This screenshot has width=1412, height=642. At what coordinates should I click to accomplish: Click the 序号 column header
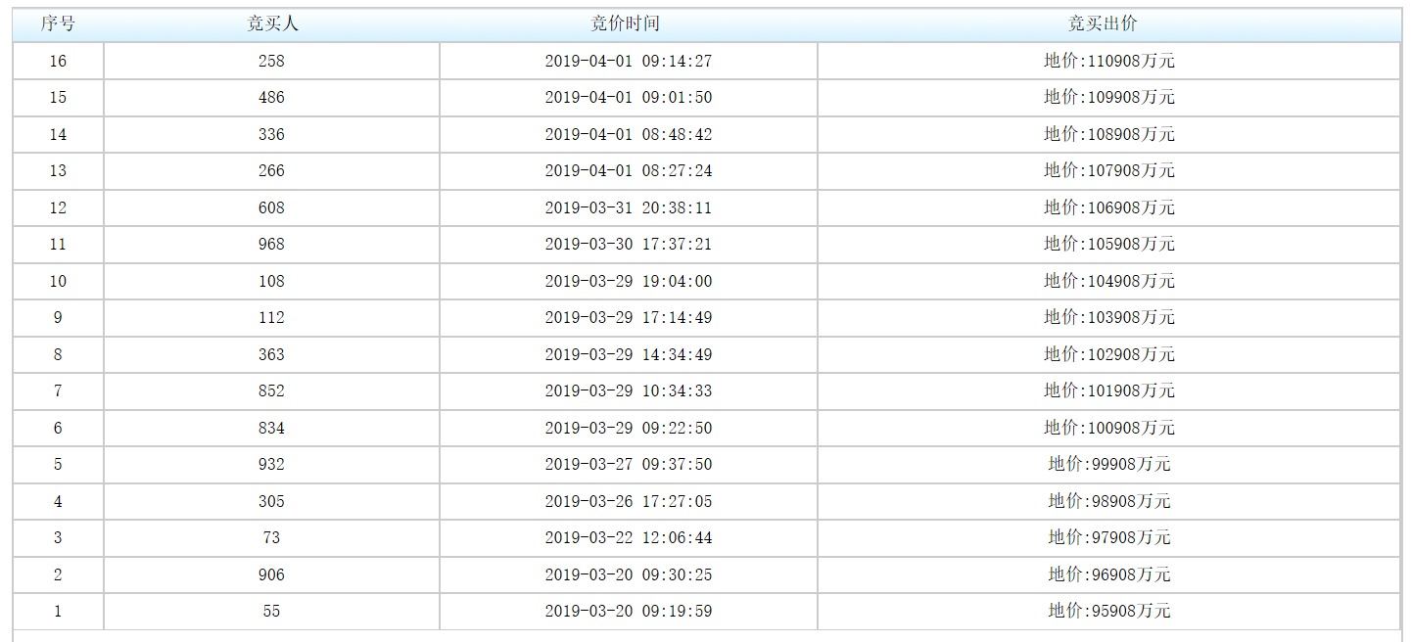[58, 24]
